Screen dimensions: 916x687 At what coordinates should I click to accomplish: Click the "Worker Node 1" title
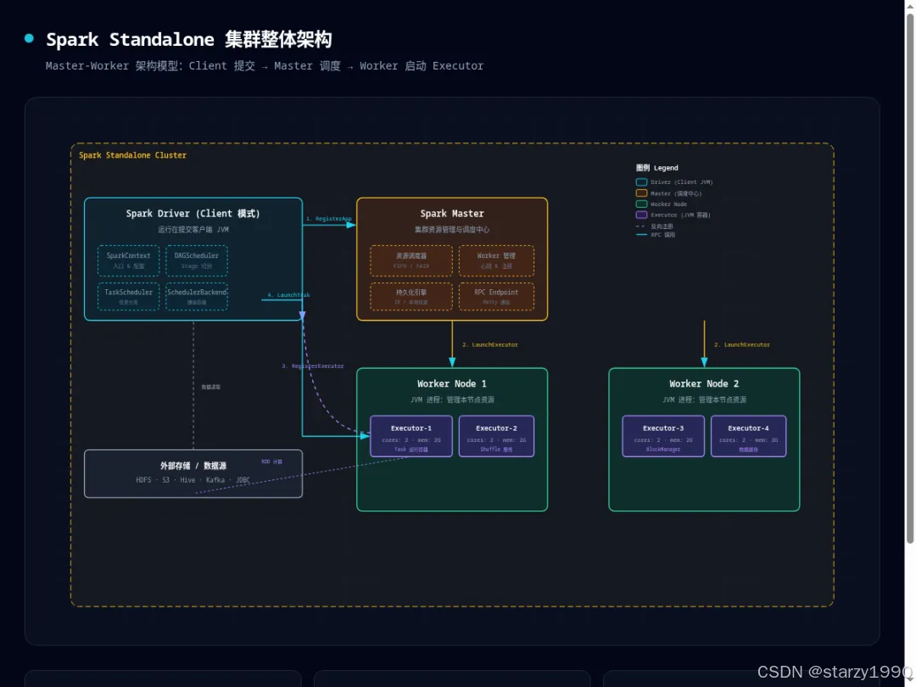[452, 384]
